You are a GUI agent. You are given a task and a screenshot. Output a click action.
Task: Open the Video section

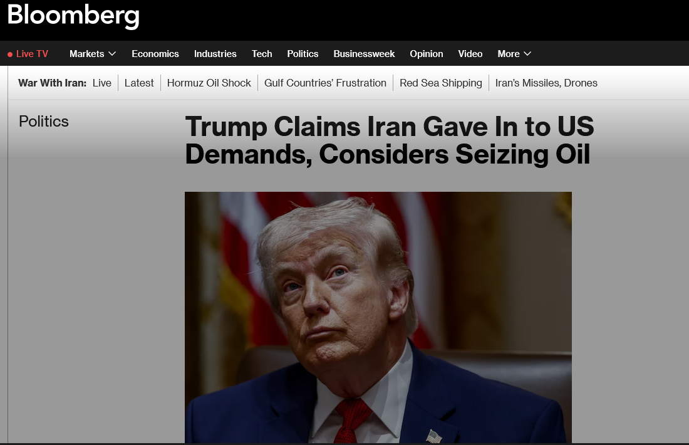pyautogui.click(x=470, y=54)
